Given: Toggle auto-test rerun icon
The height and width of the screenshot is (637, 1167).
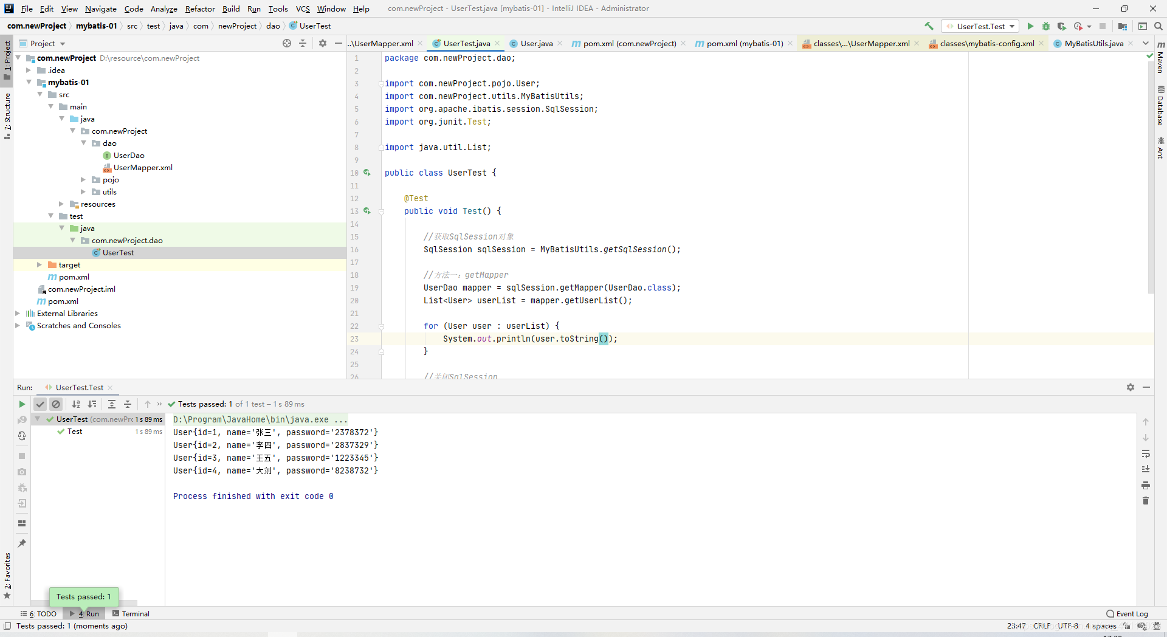Looking at the screenshot, I should (22, 436).
